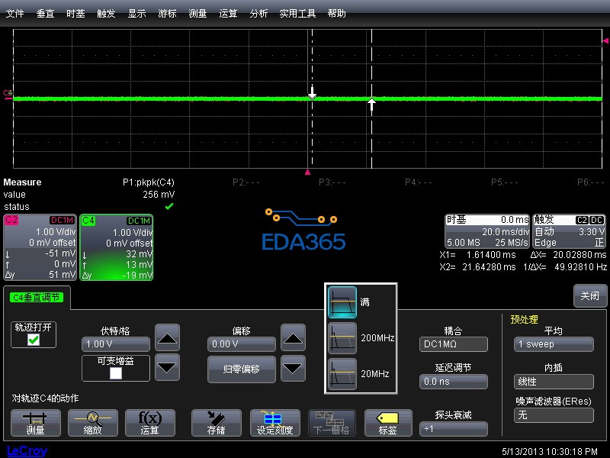Image resolution: width=610 pixels, height=458 pixels.
Task: Click the 标签 (Label) tag icon
Action: [389, 423]
